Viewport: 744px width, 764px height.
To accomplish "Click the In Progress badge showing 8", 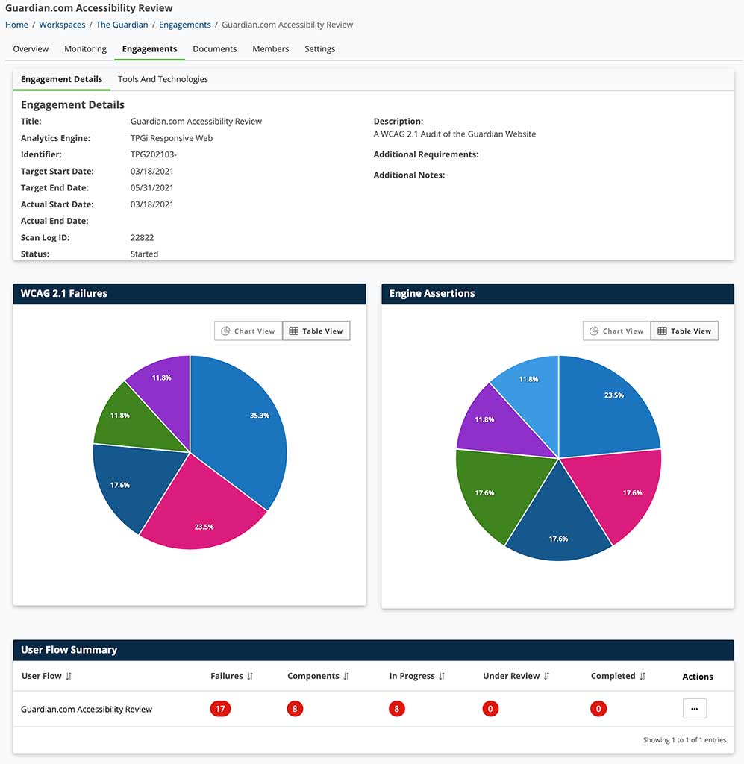I will pyautogui.click(x=396, y=709).
